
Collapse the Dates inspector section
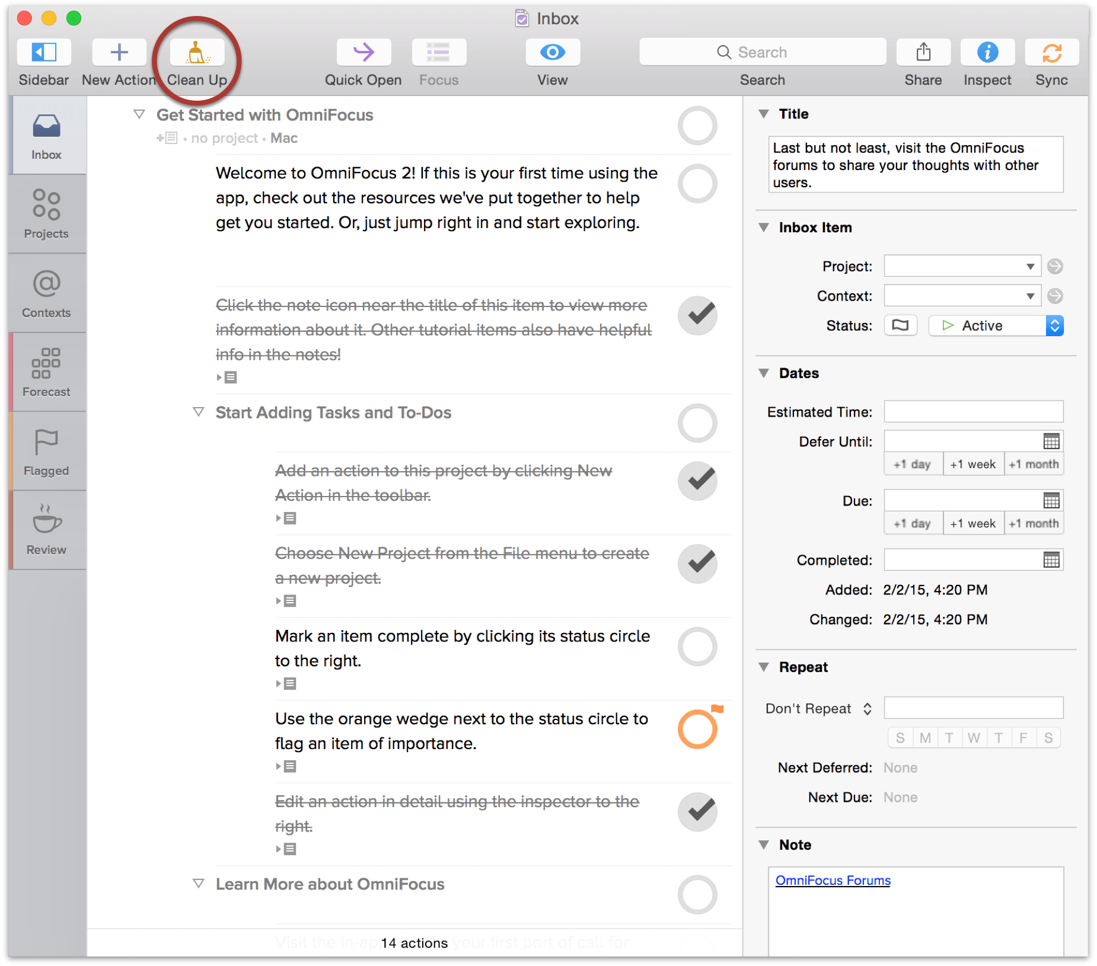(x=764, y=373)
